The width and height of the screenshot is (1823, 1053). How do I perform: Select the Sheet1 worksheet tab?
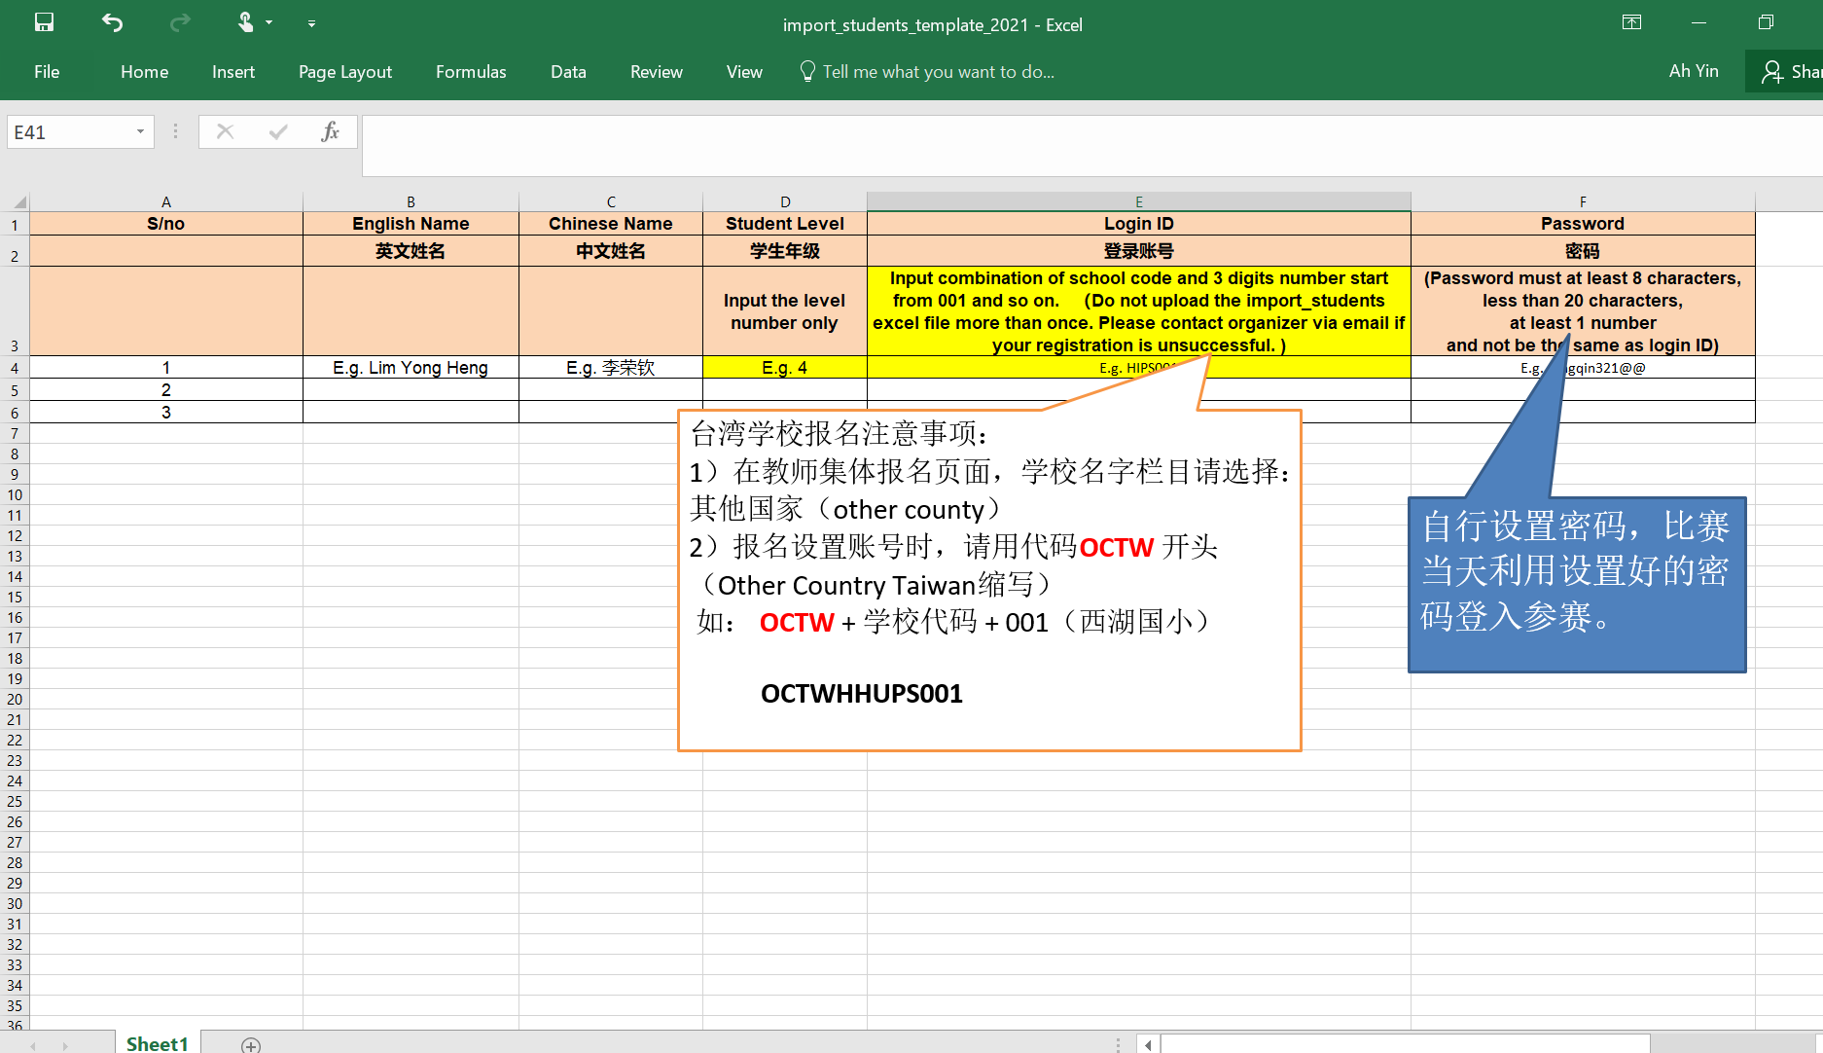(157, 1043)
